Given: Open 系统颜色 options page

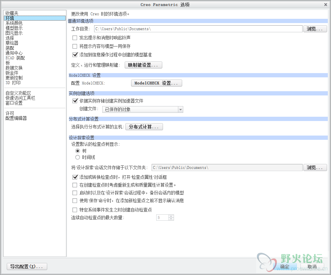Looking at the screenshot, I should click(x=14, y=23).
